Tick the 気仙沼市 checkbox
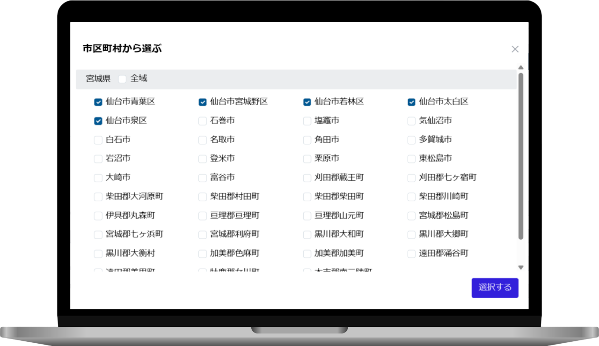Viewport: 599px width, 346px height. coord(411,121)
